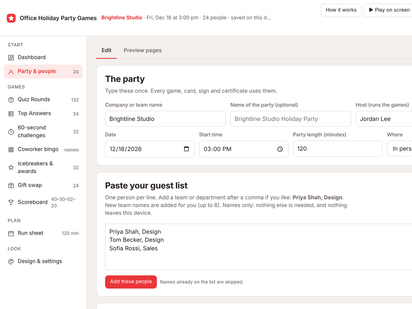Open Design & settings in the sidebar

43,261
